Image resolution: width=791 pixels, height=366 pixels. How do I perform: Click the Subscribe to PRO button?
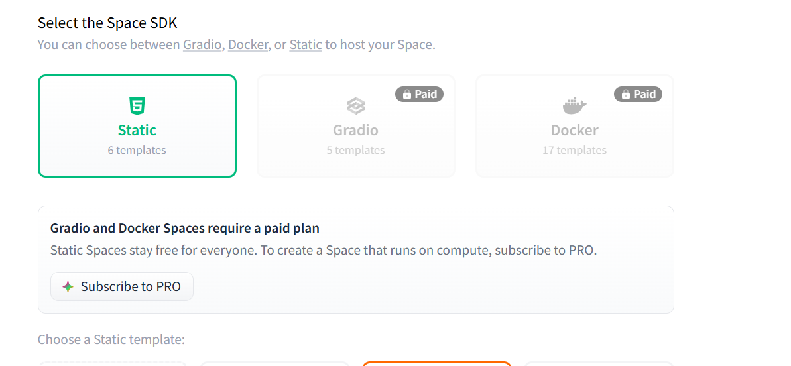121,286
